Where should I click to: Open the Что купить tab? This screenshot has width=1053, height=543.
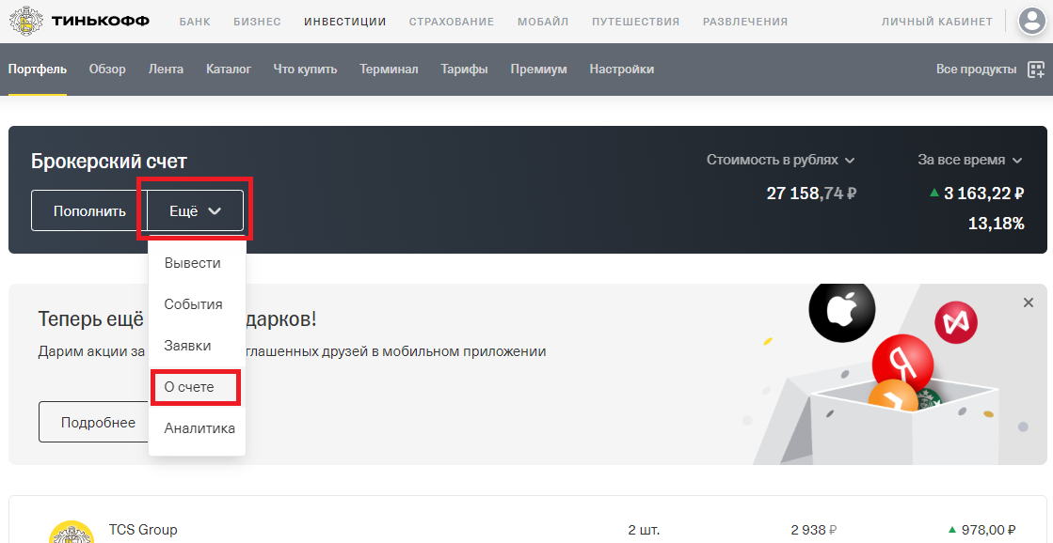[x=305, y=70]
